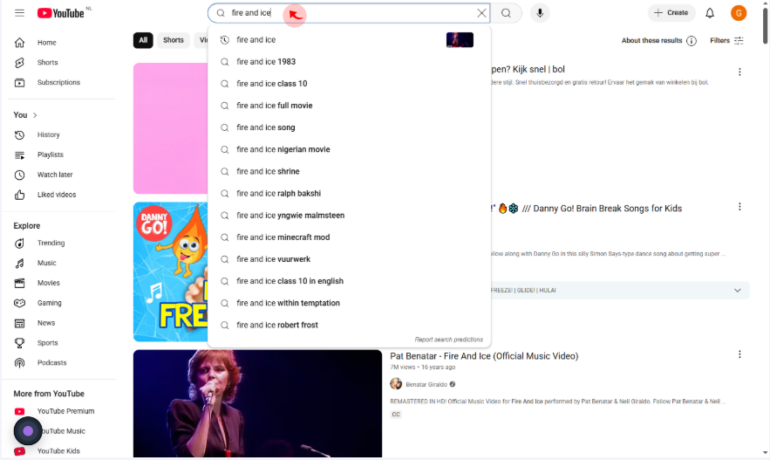770x460 pixels.
Task: Choose suggestion 'fire and ice nigerian movie'
Action: point(349,149)
